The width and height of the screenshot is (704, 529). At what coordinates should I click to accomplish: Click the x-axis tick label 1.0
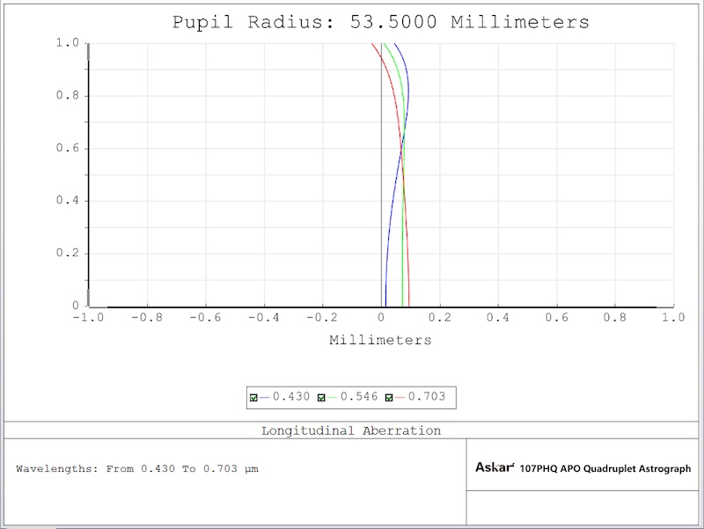673,318
